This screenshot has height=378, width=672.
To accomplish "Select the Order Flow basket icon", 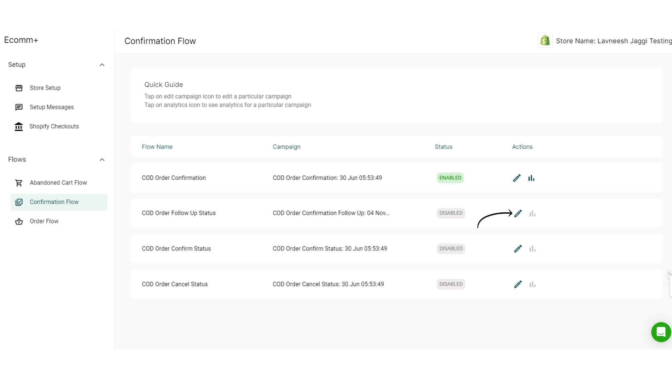I will pyautogui.click(x=19, y=221).
